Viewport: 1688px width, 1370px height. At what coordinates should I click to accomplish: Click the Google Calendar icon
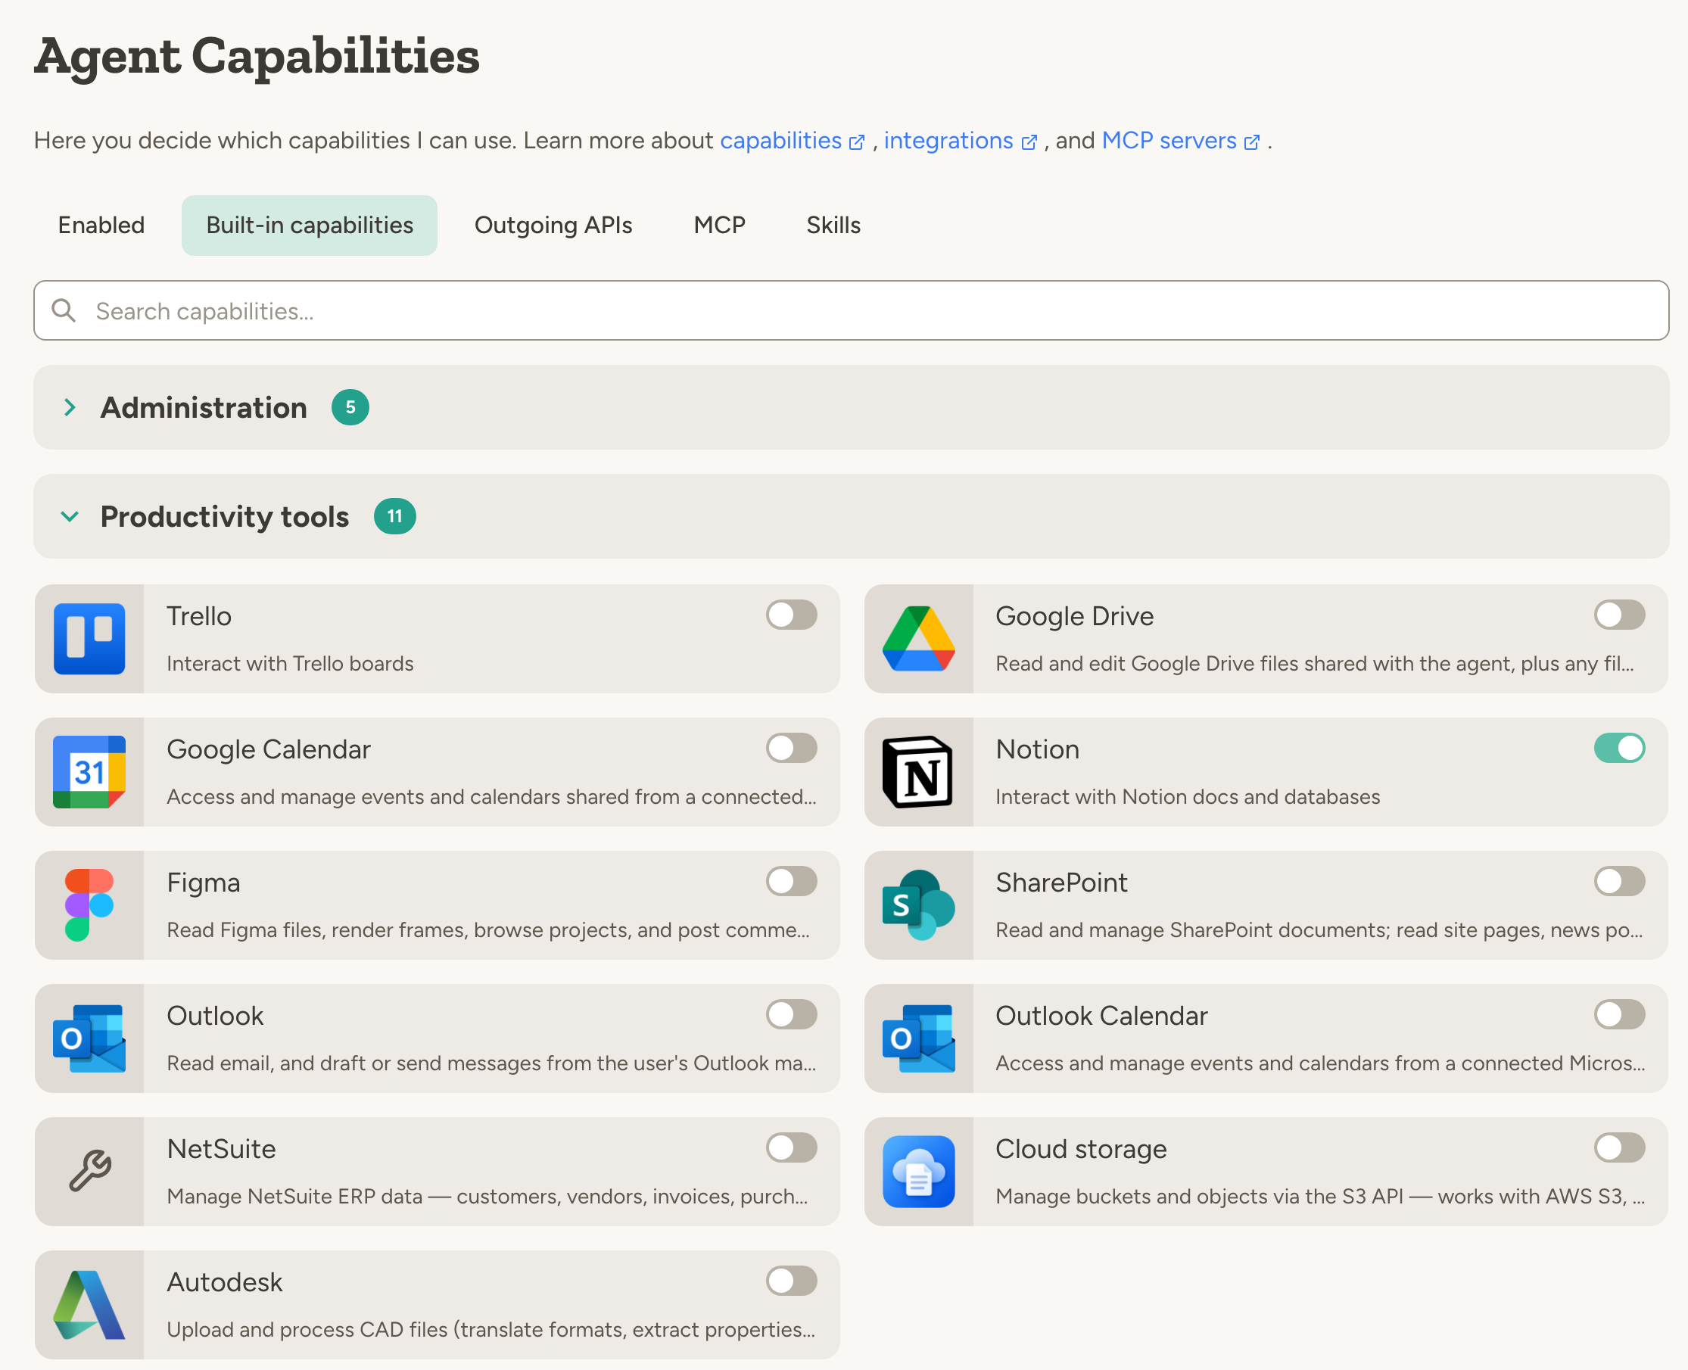[89, 772]
